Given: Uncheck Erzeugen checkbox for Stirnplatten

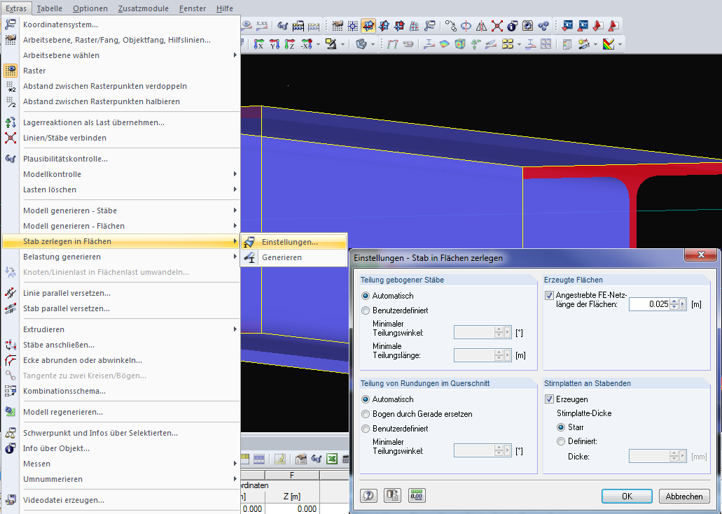Looking at the screenshot, I should tap(549, 399).
